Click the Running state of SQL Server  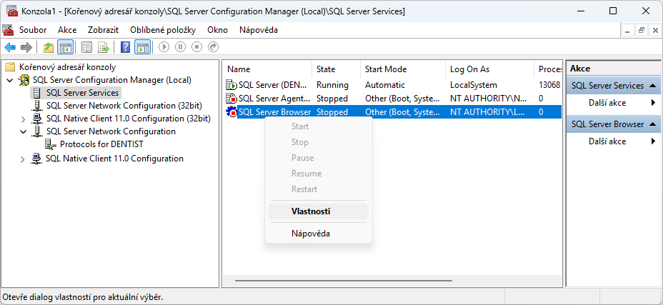332,85
